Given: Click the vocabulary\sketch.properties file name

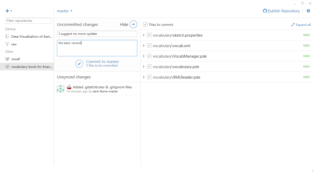Looking at the screenshot, I should tap(178, 35).
